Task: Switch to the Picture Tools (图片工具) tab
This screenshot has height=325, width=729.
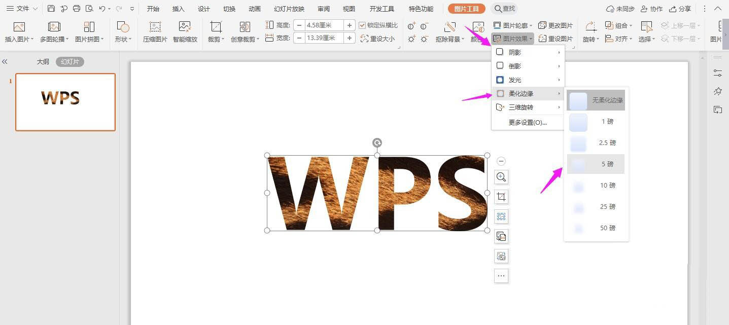Action: (x=467, y=9)
